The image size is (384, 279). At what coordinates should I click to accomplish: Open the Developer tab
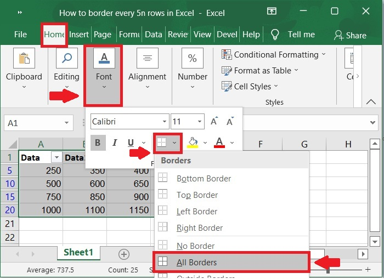pyautogui.click(x=227, y=35)
